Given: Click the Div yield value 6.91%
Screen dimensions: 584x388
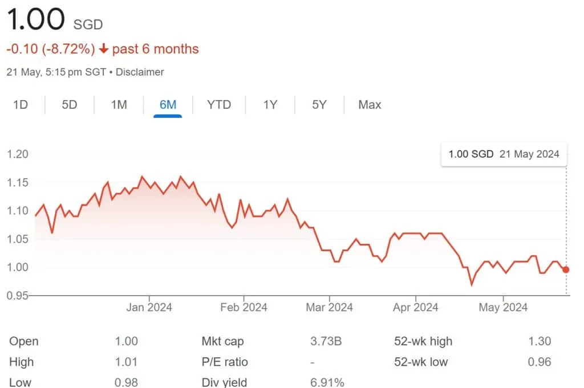Looking at the screenshot, I should (x=327, y=382).
